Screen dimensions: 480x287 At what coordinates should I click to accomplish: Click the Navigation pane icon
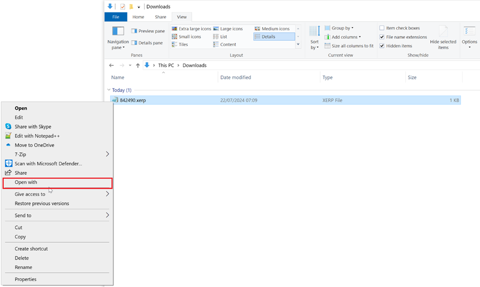[x=118, y=32]
